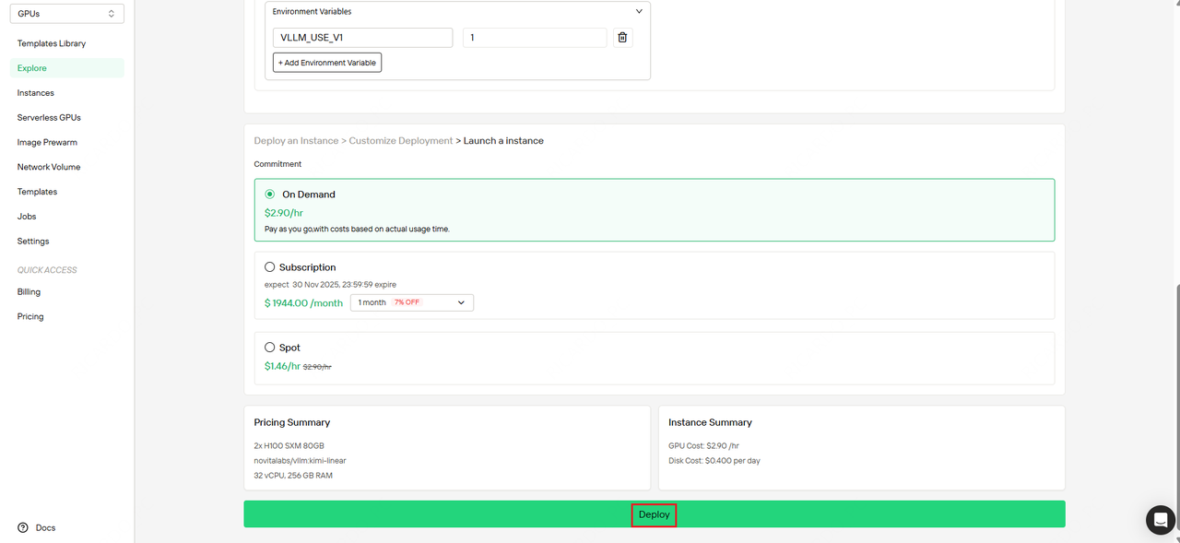Go to Customize Deployment breadcrumb
Viewport: 1180px width, 543px height.
pyautogui.click(x=401, y=141)
